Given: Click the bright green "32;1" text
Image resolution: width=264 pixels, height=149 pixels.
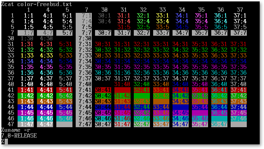Looking at the screenshot, I should (143, 16).
